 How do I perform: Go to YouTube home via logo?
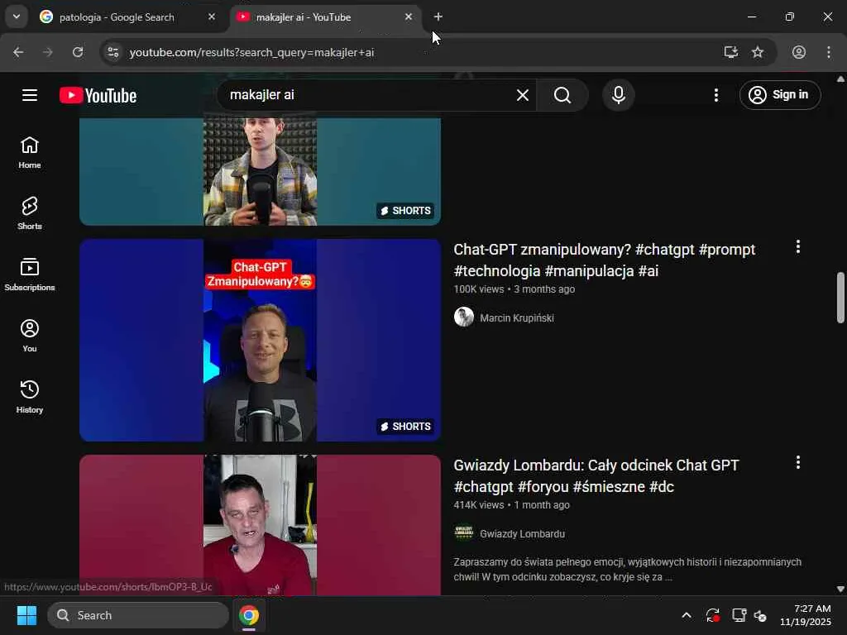coord(98,95)
